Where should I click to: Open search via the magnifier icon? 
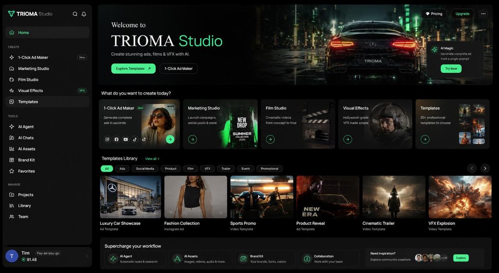tap(75, 14)
